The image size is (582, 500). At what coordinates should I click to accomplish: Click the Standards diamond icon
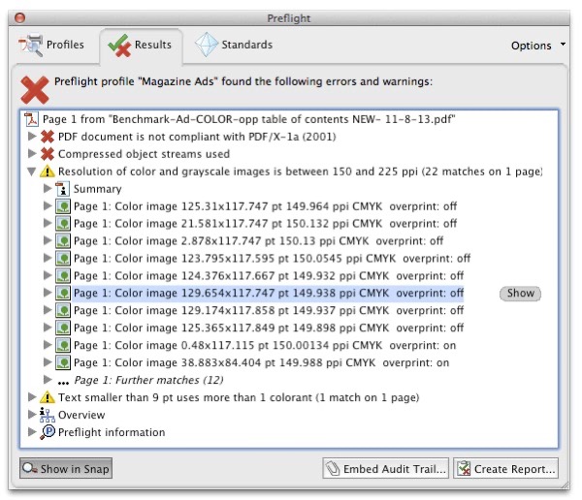tap(207, 45)
